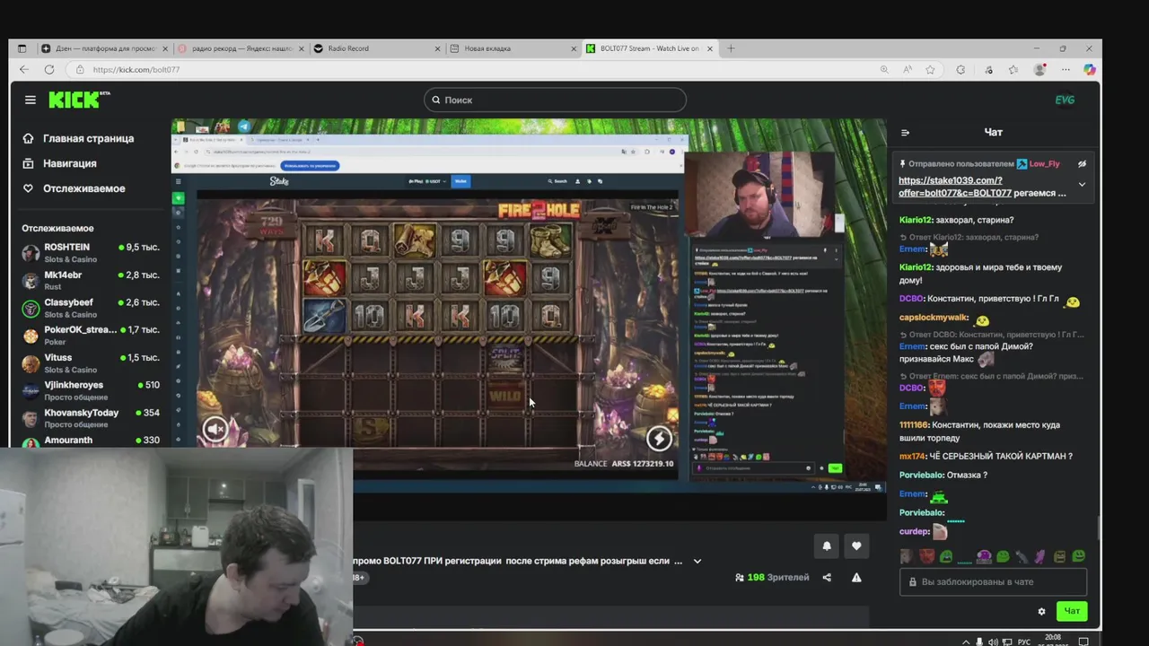
Task: Open a new browser tab with plus button
Action: (x=731, y=48)
